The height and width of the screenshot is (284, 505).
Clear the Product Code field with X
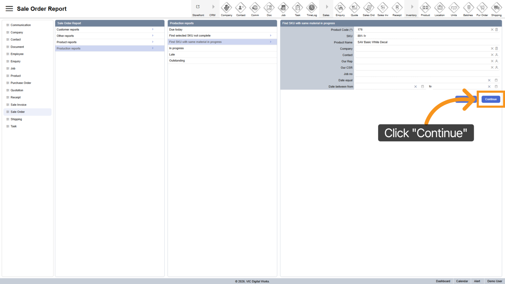point(492,30)
